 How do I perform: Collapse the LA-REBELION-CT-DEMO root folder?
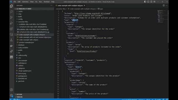pyautogui.click(x=34, y=9)
